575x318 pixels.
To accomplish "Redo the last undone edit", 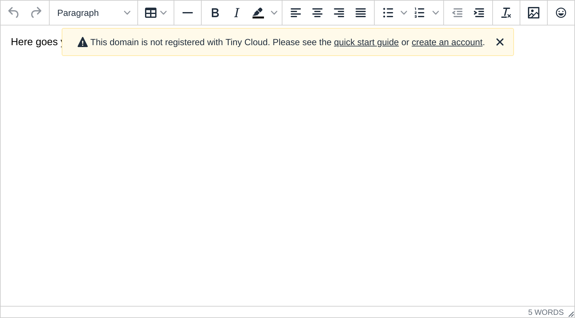I will click(x=36, y=13).
